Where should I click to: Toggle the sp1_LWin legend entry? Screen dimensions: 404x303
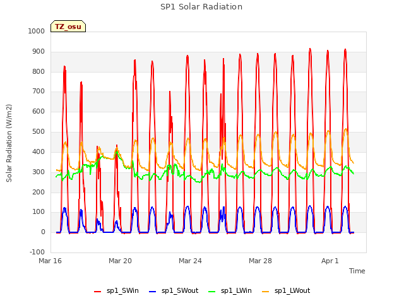(x=230, y=291)
